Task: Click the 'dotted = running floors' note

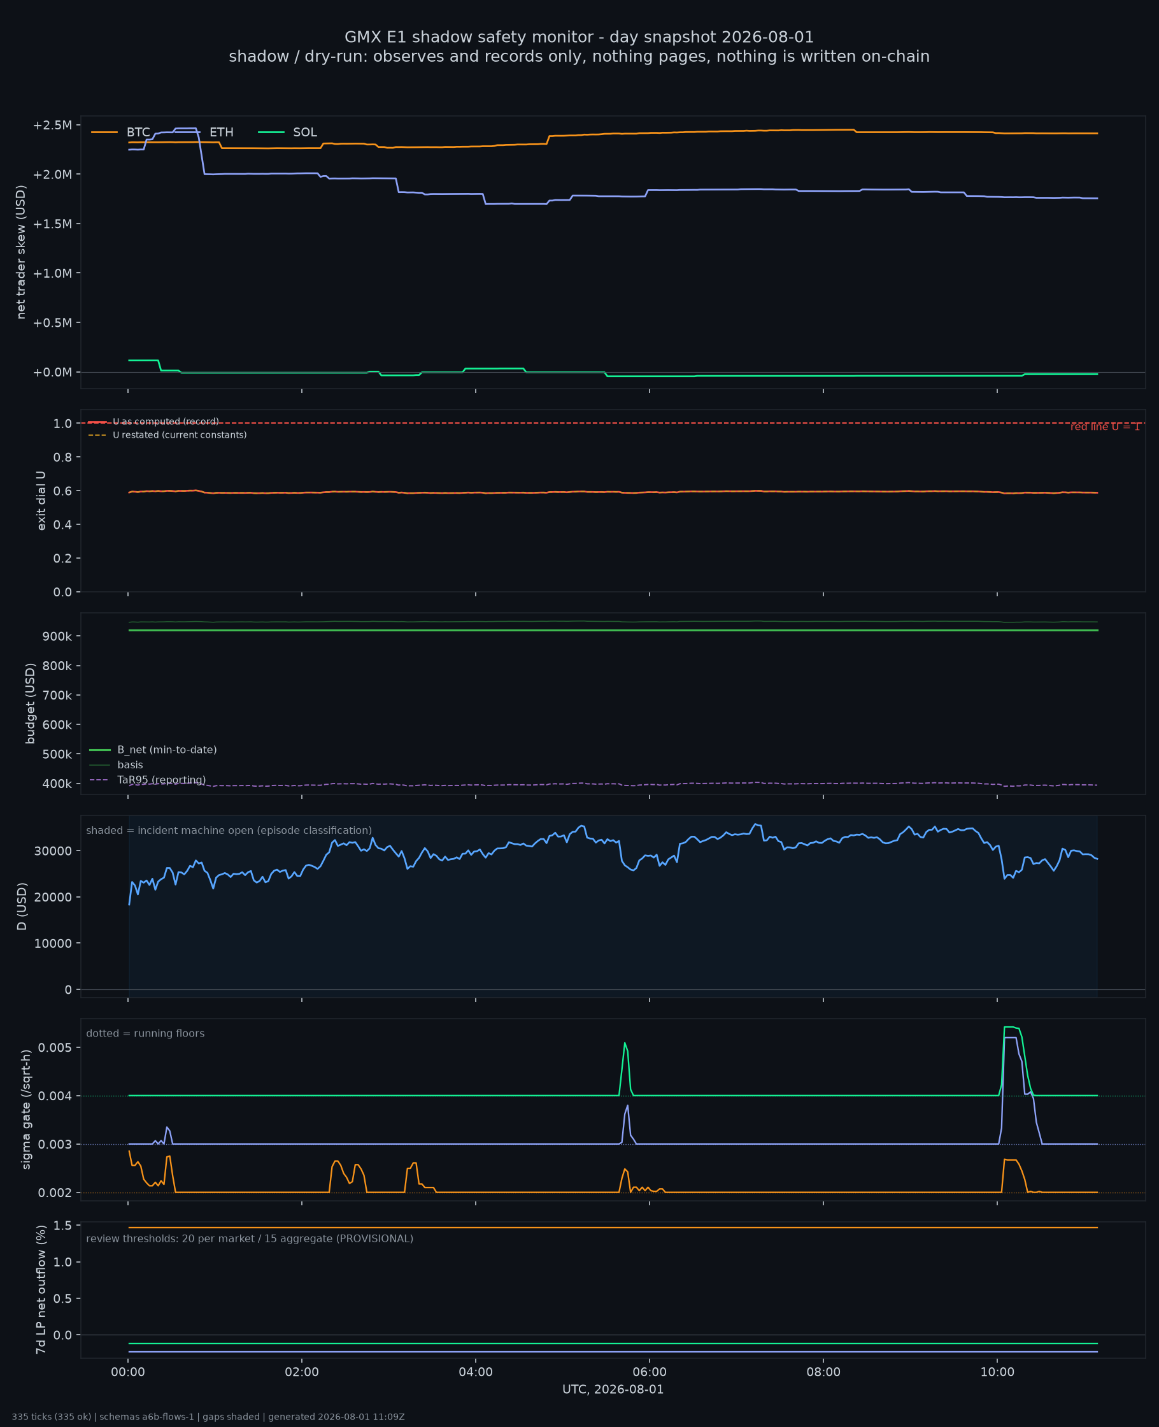Action: pos(146,1034)
